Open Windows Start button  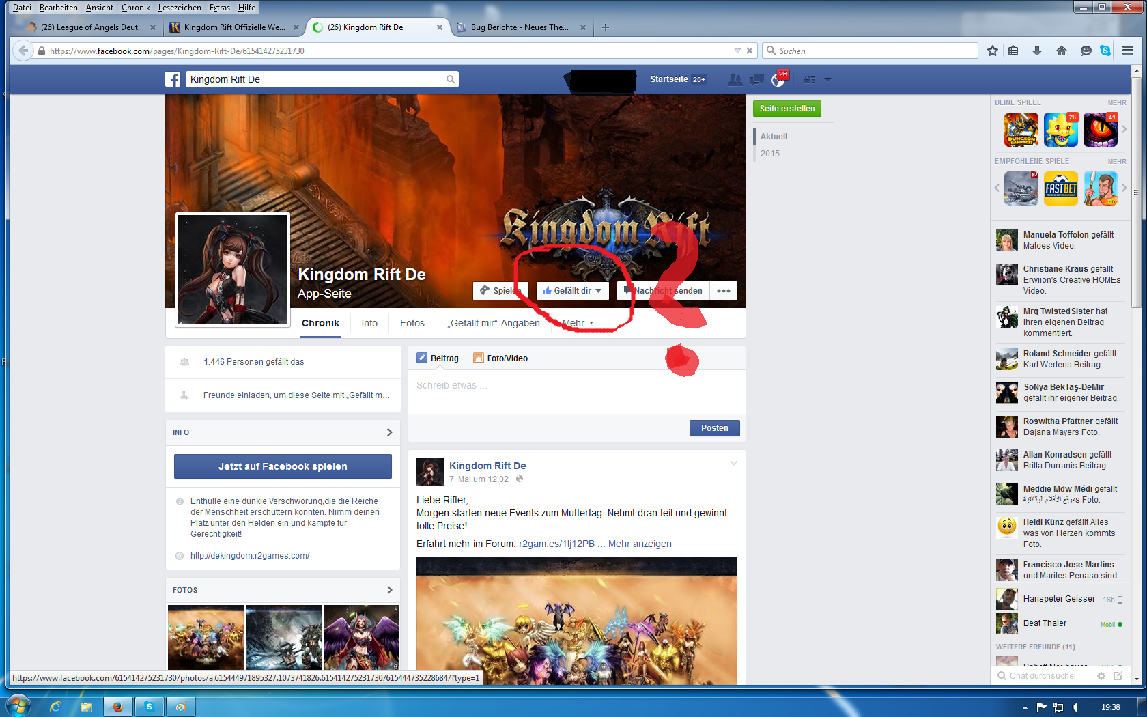(18, 706)
